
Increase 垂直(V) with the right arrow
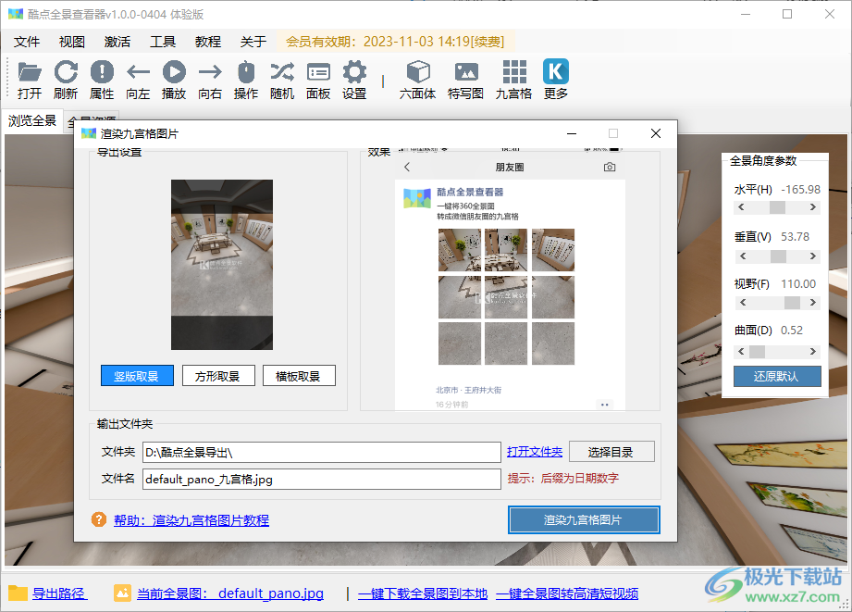click(x=813, y=256)
